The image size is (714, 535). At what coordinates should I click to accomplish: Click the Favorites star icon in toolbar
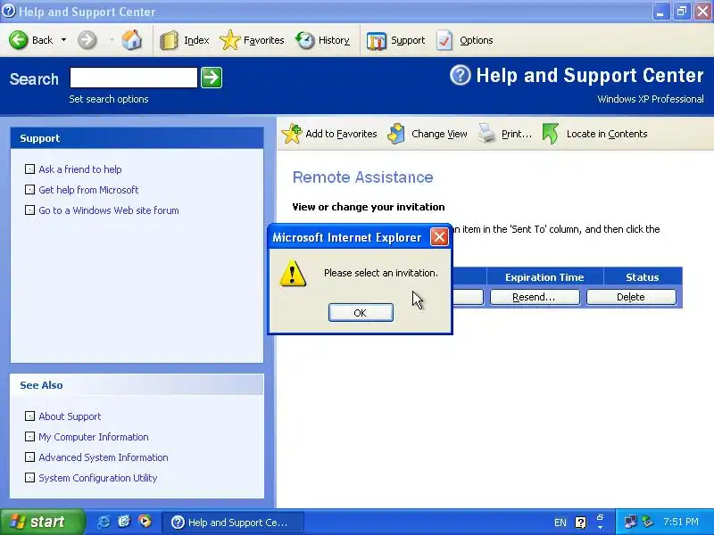[x=230, y=40]
